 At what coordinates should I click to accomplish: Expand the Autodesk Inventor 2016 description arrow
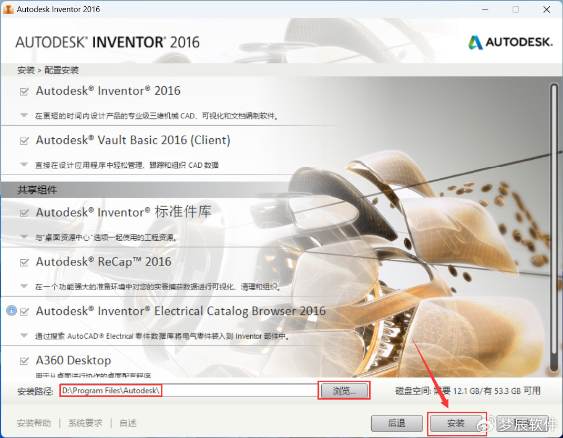[24, 116]
